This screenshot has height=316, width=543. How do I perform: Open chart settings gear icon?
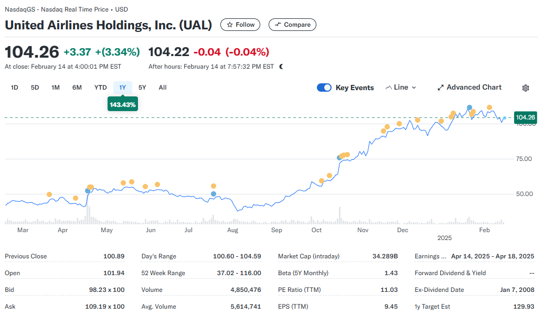[x=525, y=88]
